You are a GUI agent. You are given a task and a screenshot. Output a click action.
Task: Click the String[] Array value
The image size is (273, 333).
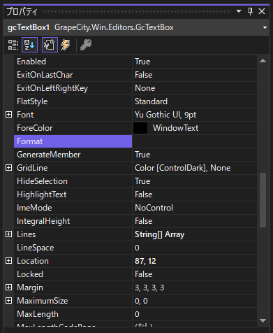point(159,234)
